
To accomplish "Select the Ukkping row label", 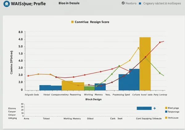I will [x=12, y=118].
